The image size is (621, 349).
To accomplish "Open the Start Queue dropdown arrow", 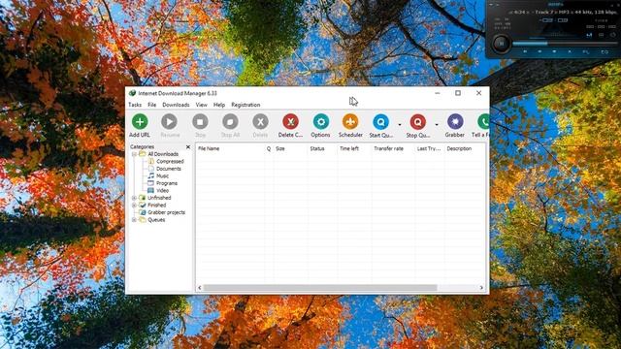I will tap(399, 125).
